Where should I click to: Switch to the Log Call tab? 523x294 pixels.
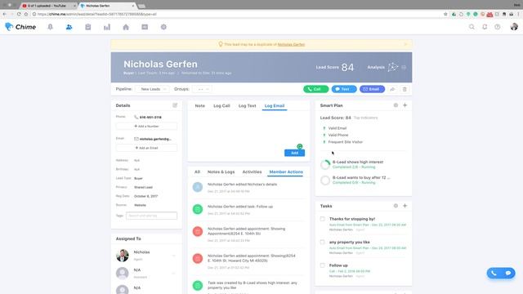pos(221,105)
